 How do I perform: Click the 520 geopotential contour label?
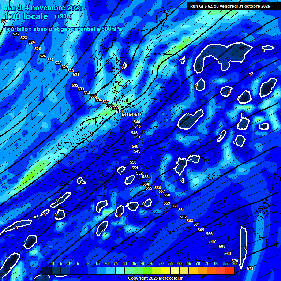click(x=4, y=22)
